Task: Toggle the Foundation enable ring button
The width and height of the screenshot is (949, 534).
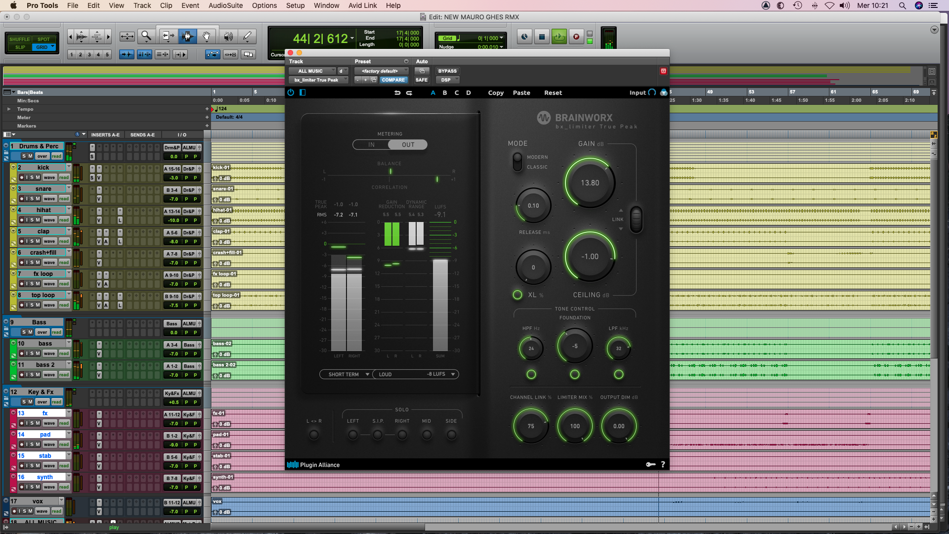Action: click(575, 374)
